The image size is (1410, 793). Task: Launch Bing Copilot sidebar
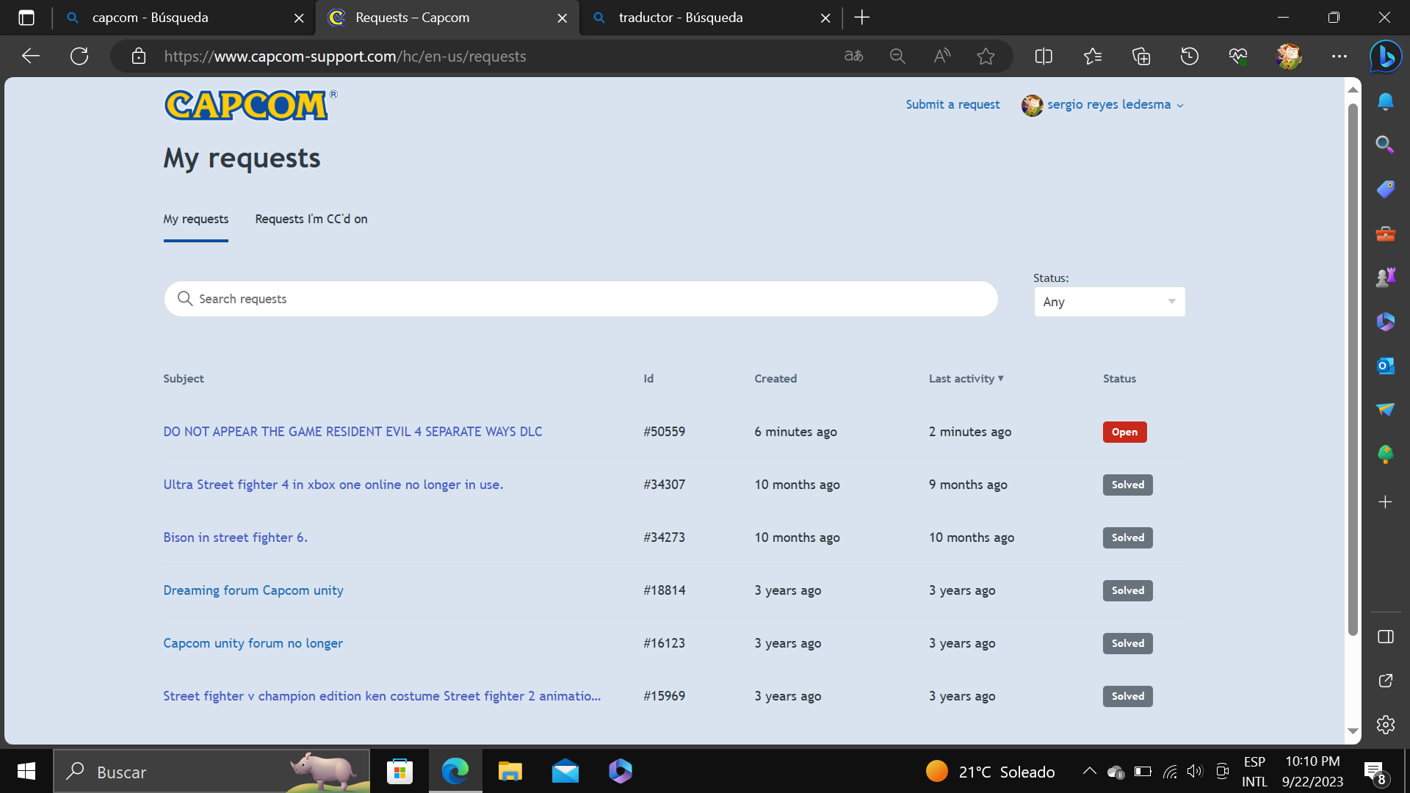[x=1386, y=57]
